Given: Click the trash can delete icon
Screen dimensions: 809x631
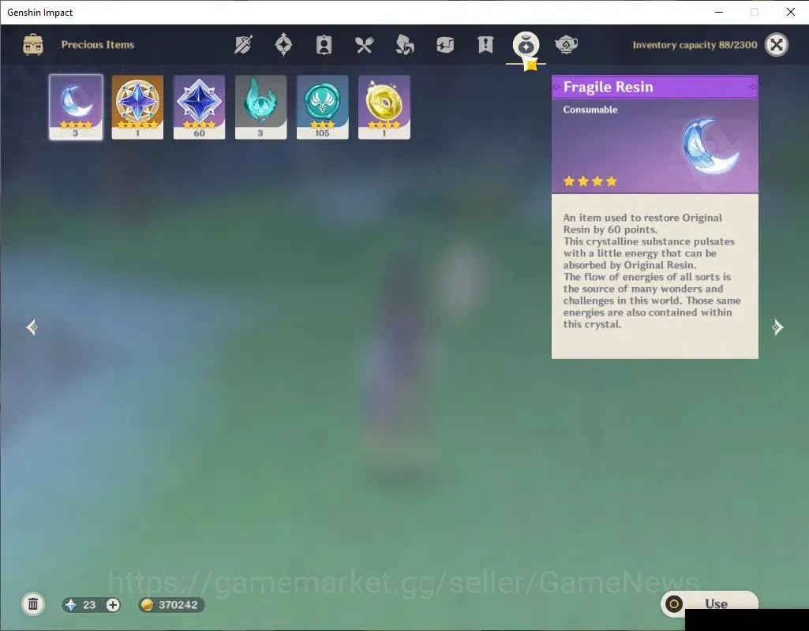Looking at the screenshot, I should [33, 604].
